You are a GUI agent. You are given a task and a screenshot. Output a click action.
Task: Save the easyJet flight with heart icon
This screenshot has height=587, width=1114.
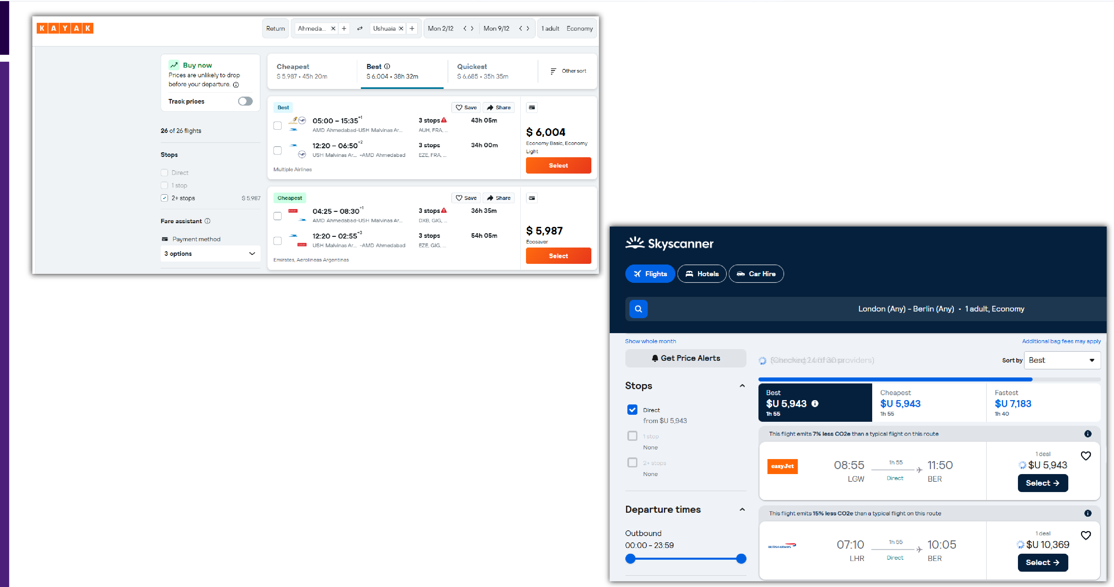(1085, 456)
